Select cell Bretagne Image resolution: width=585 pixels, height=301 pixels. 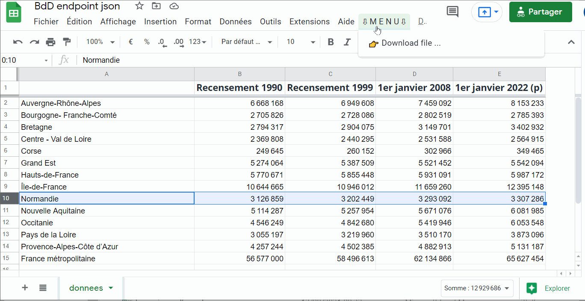point(106,127)
